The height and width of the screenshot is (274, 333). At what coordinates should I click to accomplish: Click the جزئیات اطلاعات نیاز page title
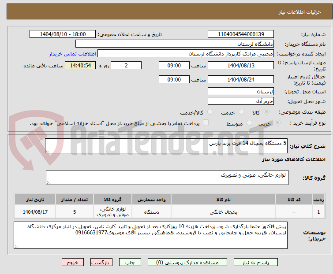(300, 12)
